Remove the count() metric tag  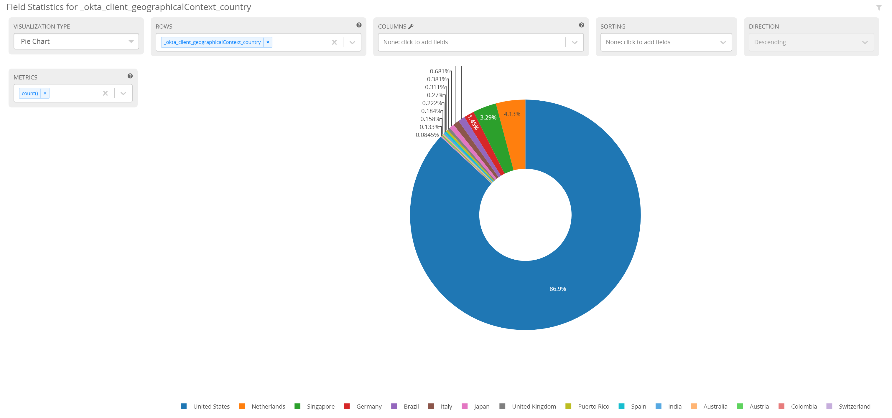(45, 93)
